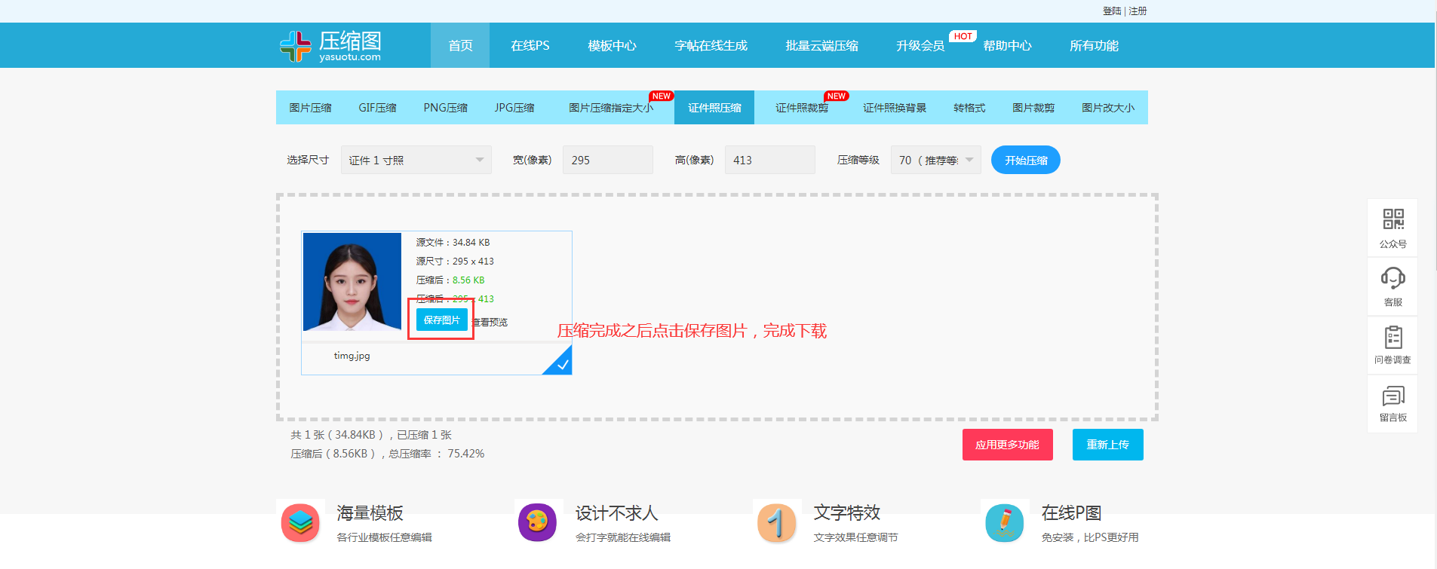The width and height of the screenshot is (1437, 569).
Task: Click the 重新上传 button
Action: (x=1107, y=445)
